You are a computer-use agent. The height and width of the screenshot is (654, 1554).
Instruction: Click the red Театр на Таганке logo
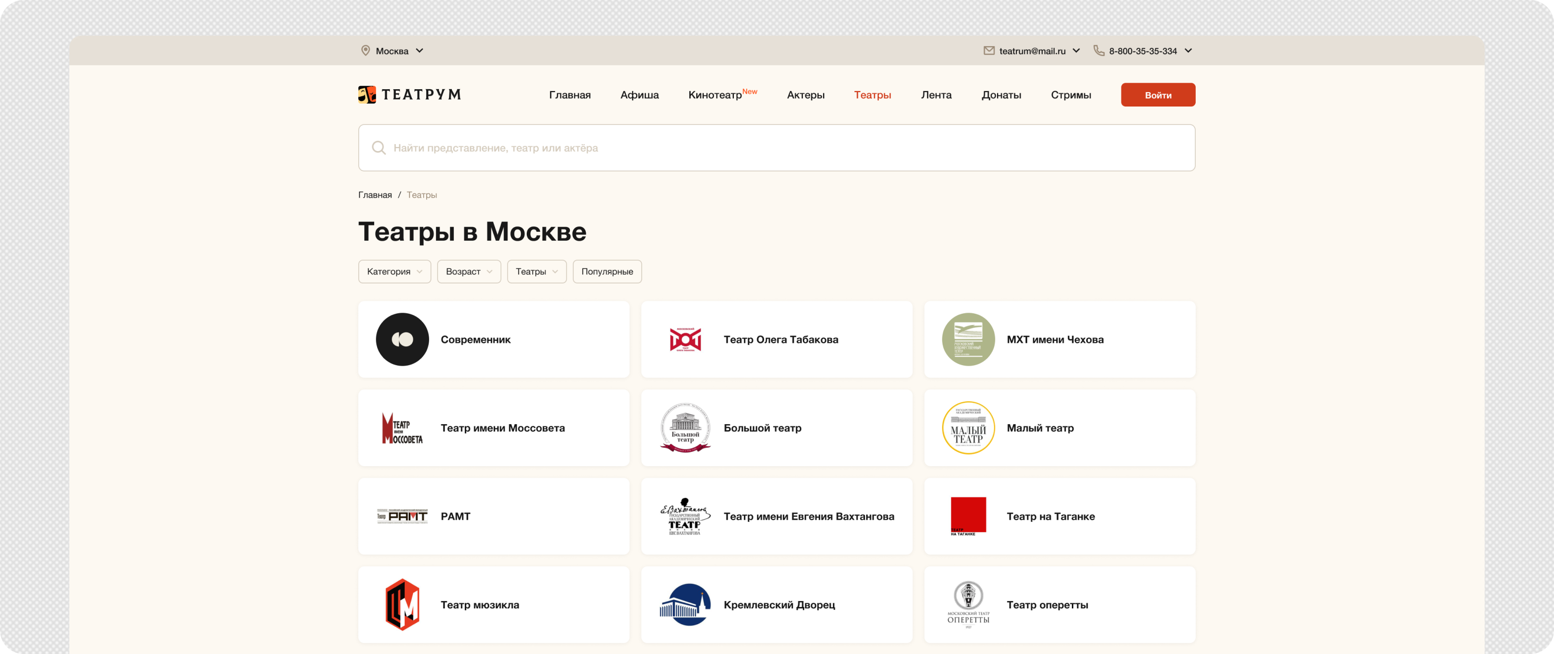(x=968, y=516)
